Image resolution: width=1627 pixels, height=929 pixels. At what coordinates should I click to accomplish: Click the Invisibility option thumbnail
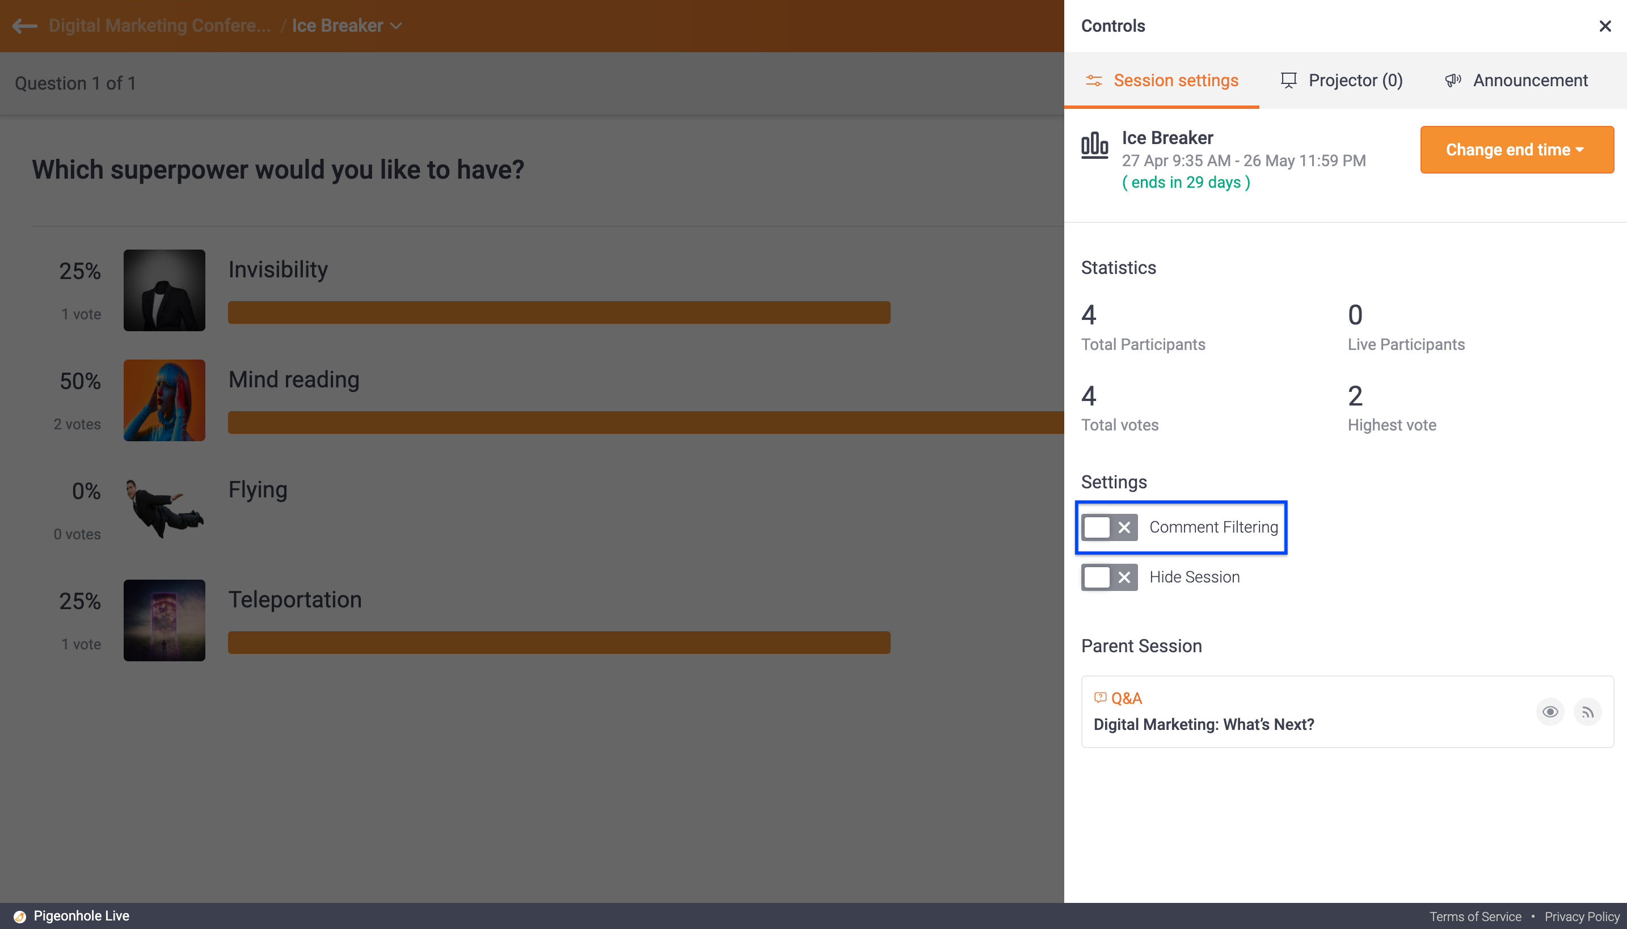point(165,290)
